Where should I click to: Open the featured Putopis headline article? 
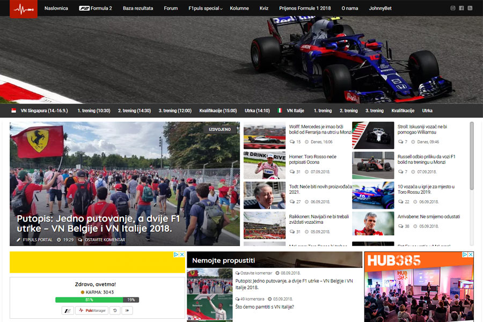click(x=98, y=223)
